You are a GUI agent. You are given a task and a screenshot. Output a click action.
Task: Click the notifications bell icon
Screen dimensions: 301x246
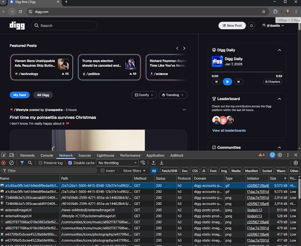pyautogui.click(x=251, y=25)
